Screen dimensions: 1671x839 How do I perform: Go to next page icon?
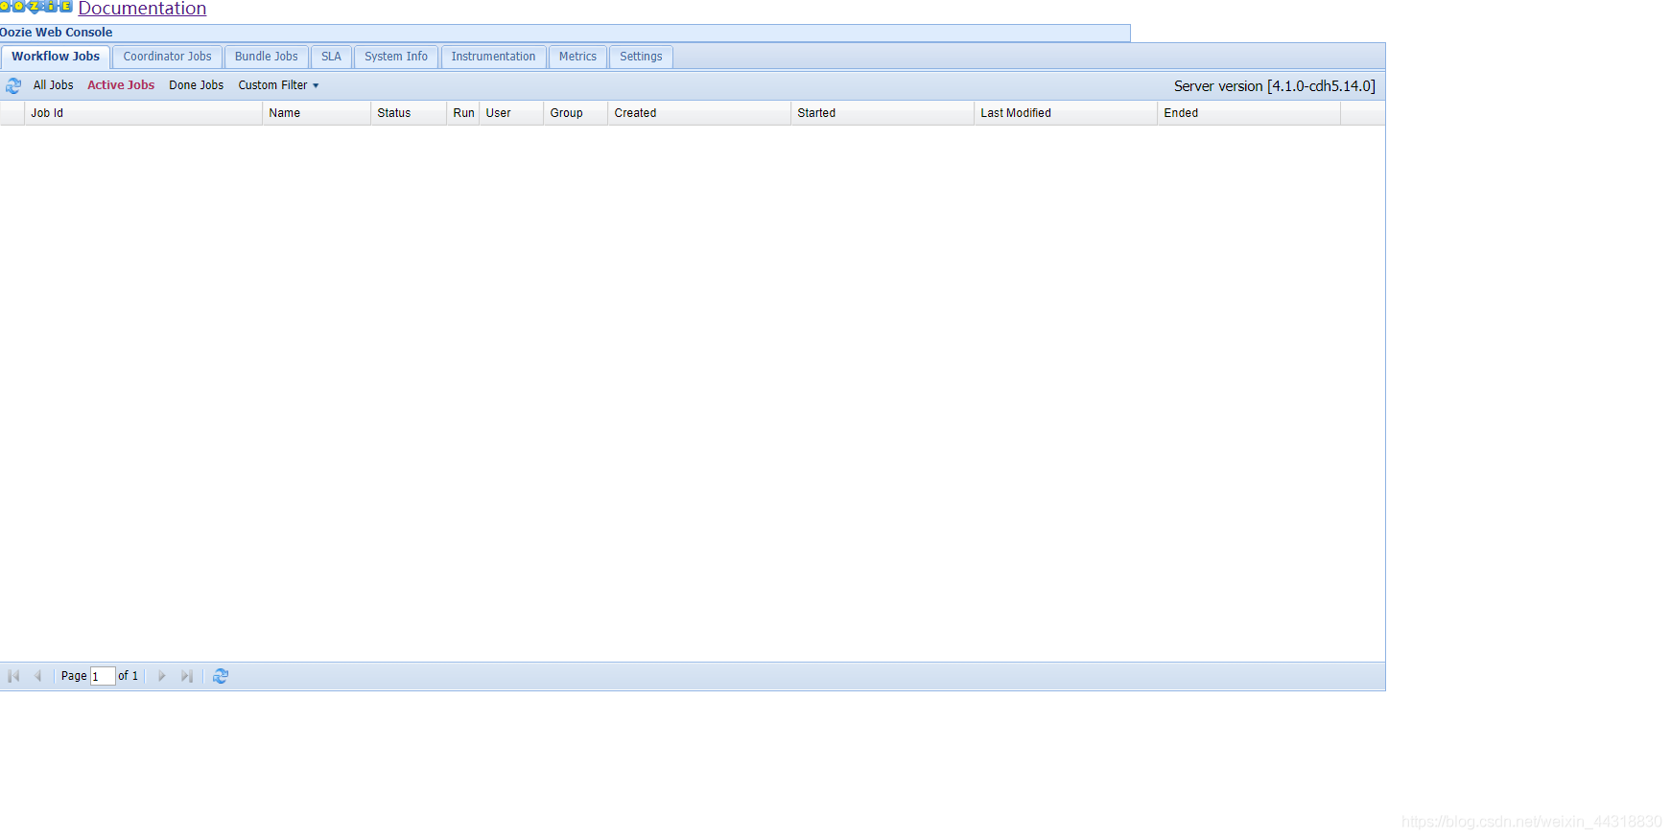coord(161,676)
